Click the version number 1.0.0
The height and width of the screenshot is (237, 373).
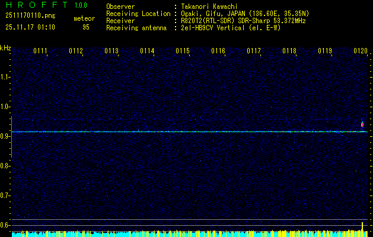[x=81, y=5]
